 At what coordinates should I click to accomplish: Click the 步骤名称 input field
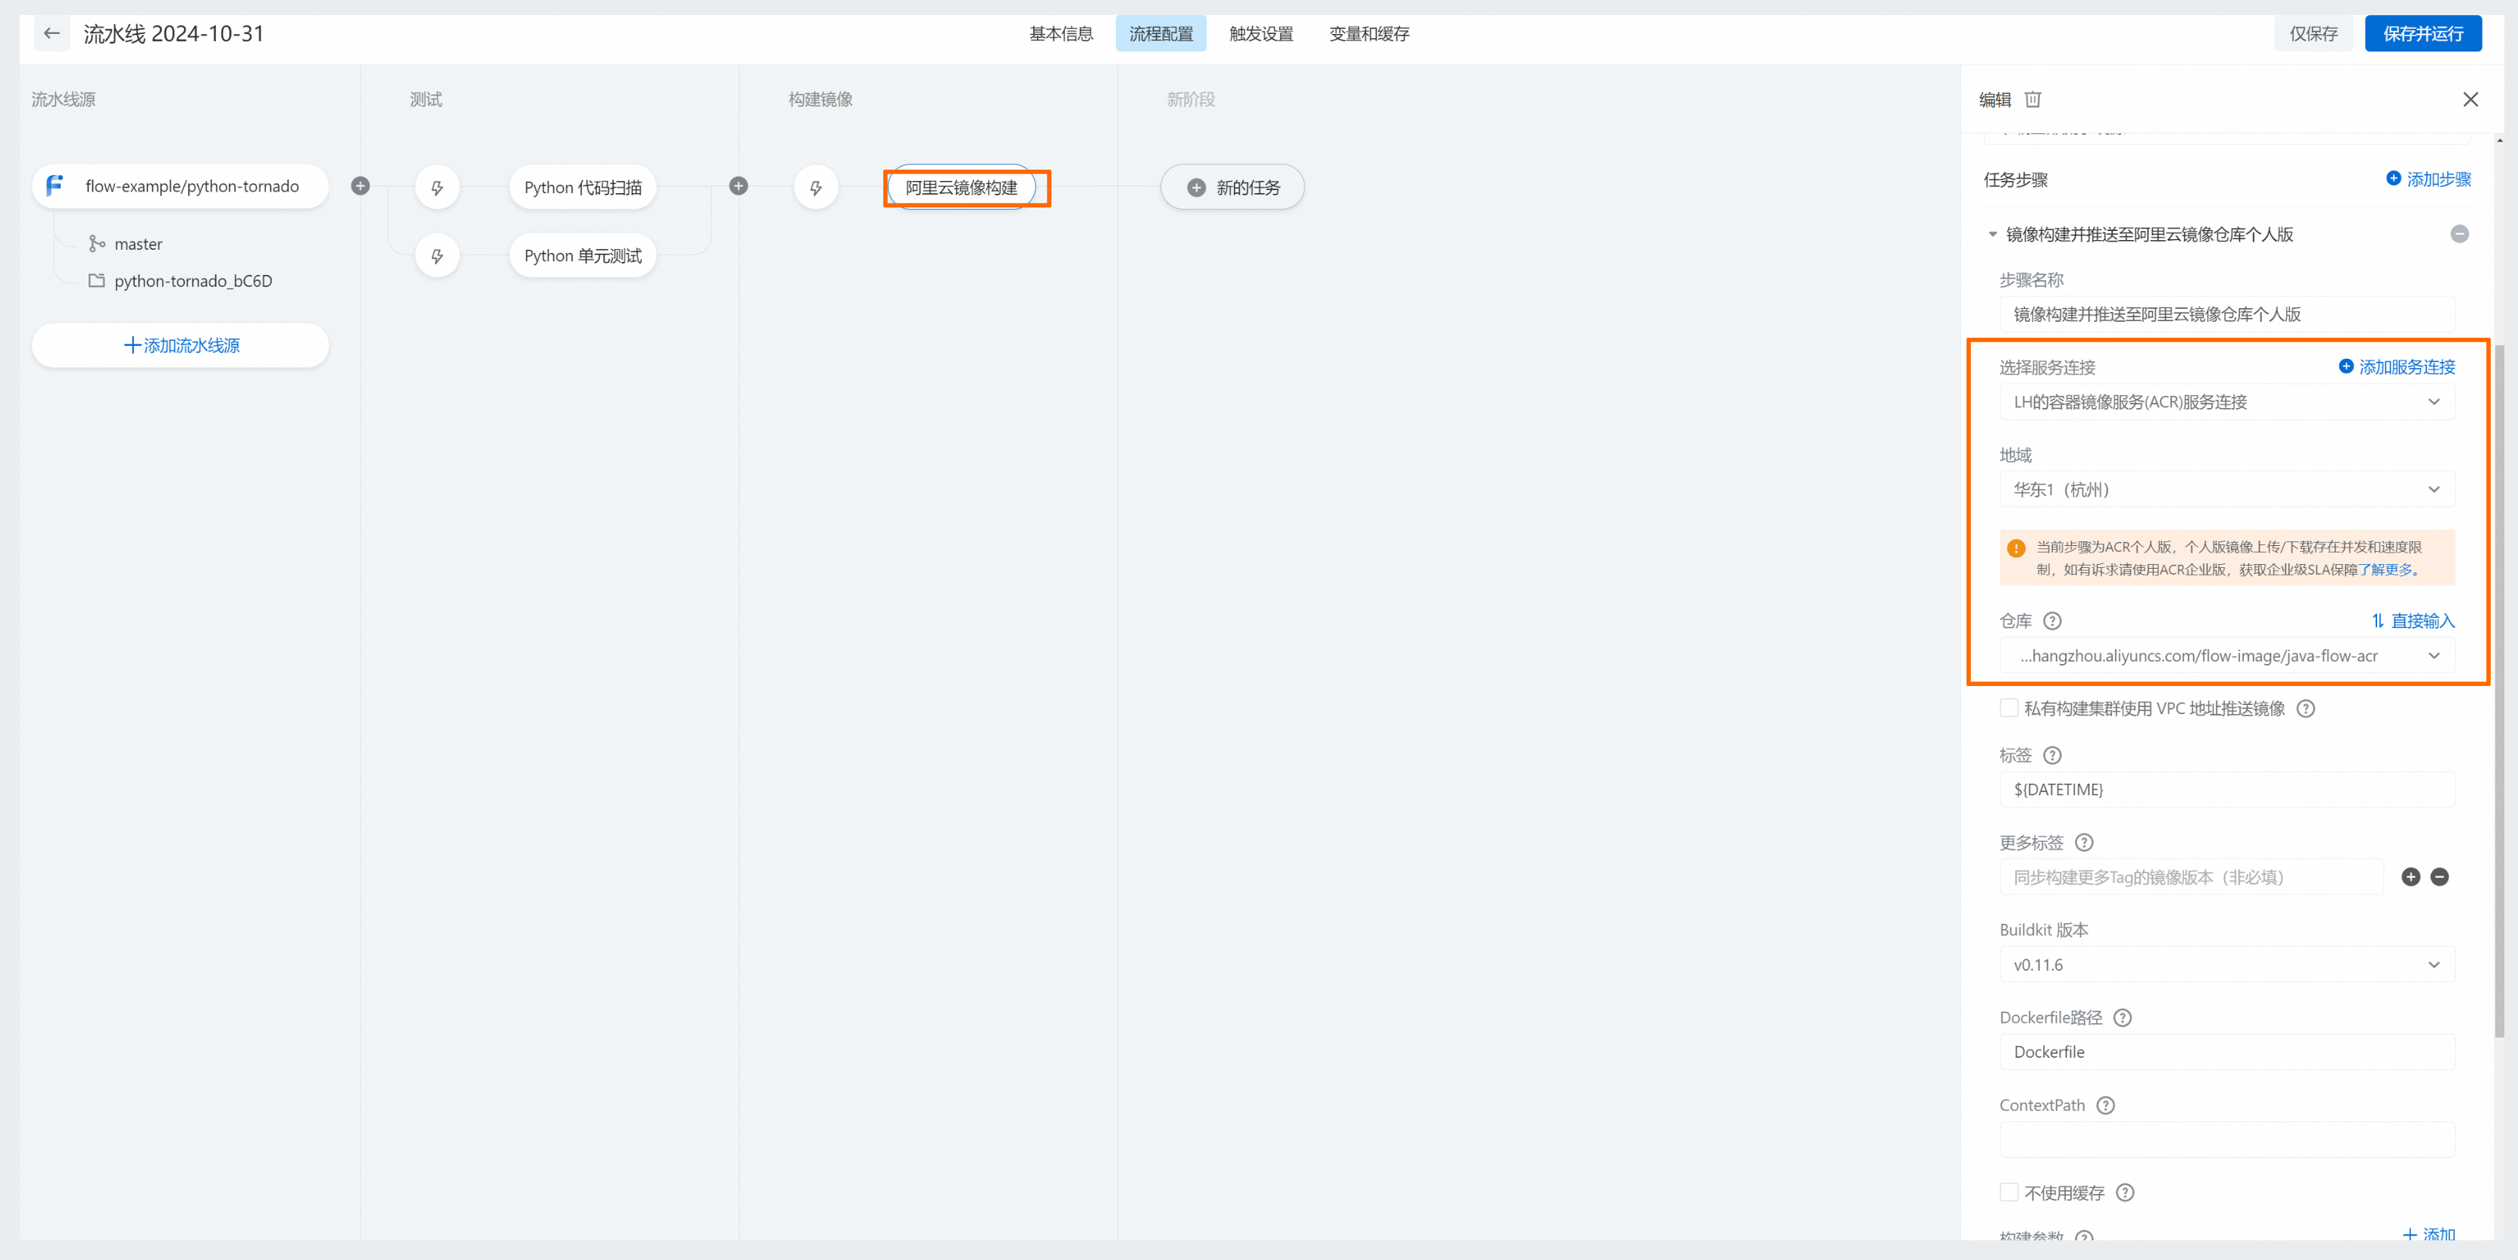(x=2226, y=313)
